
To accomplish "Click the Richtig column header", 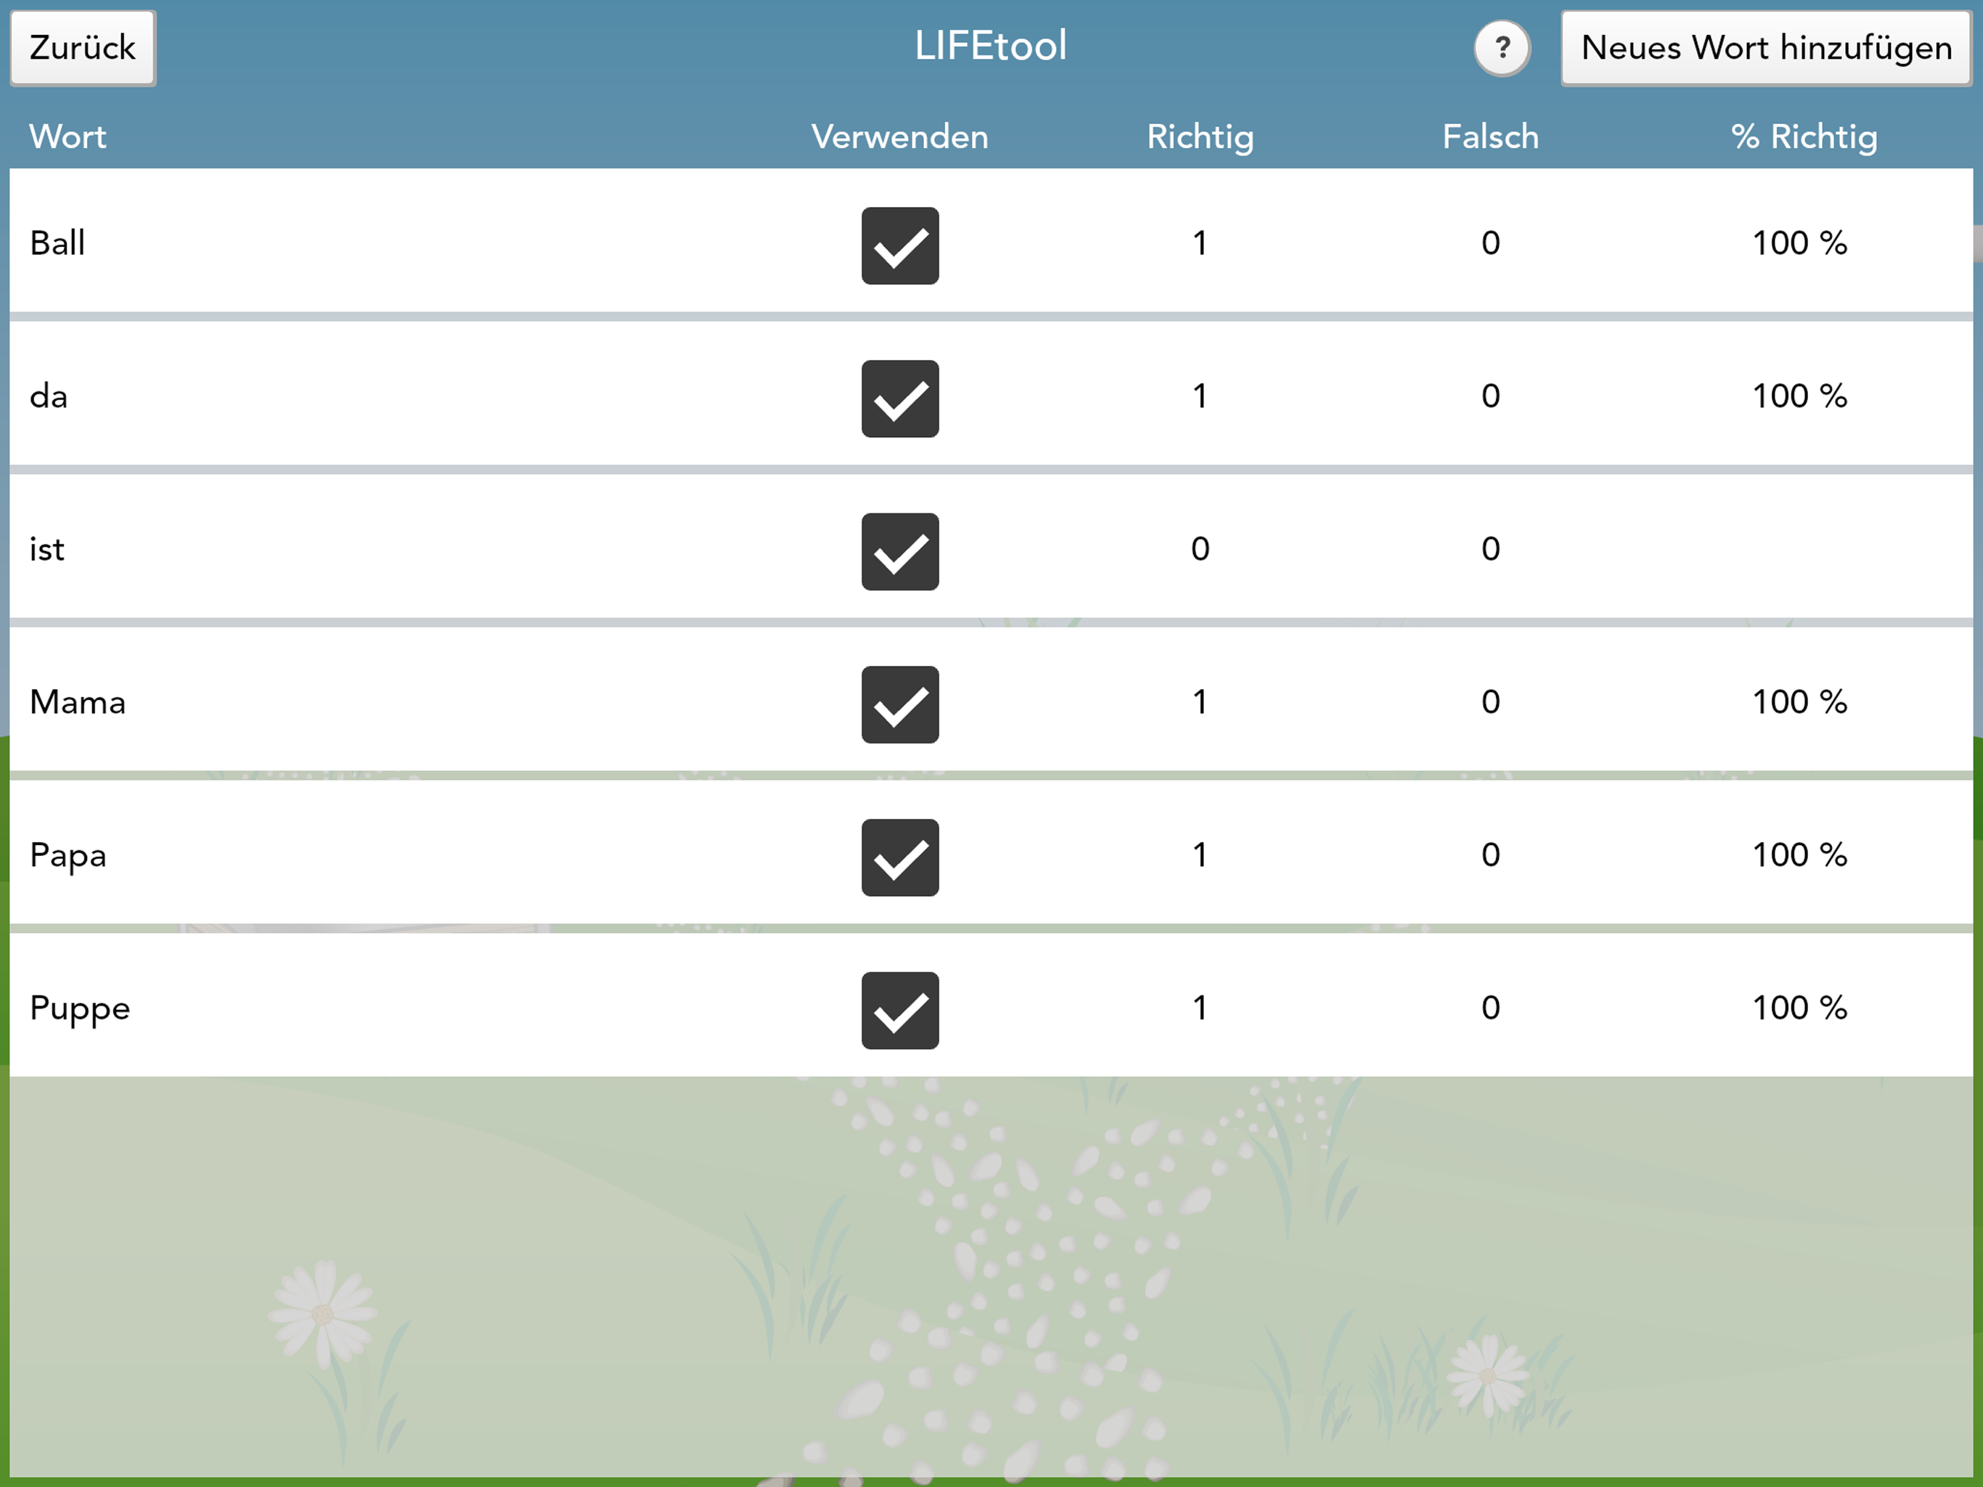I will (1200, 137).
